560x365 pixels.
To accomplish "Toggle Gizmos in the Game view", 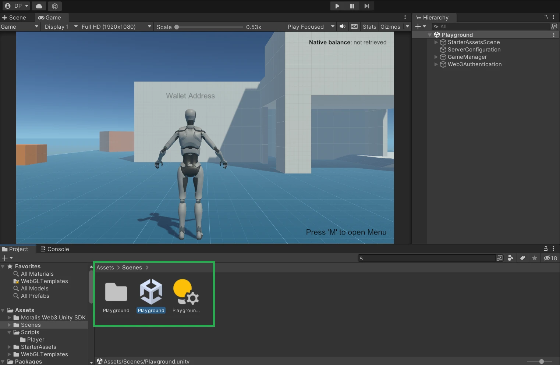I will (390, 26).
